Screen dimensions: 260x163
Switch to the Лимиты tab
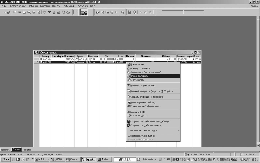pyautogui.click(x=27, y=149)
